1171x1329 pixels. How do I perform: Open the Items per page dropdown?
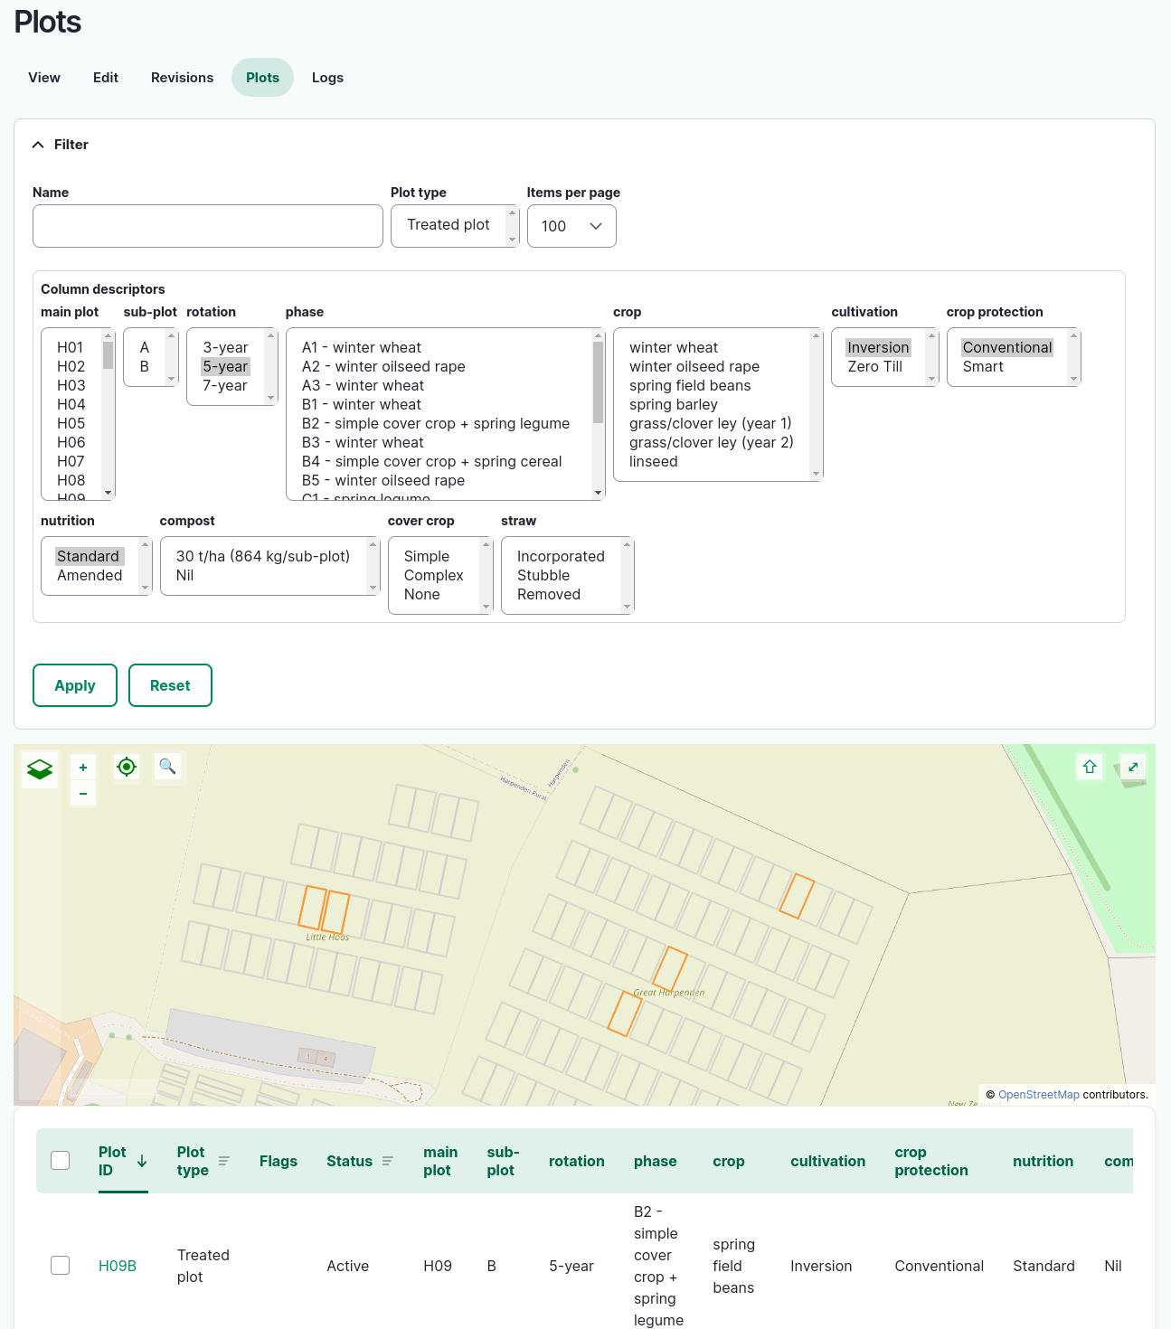(x=571, y=226)
